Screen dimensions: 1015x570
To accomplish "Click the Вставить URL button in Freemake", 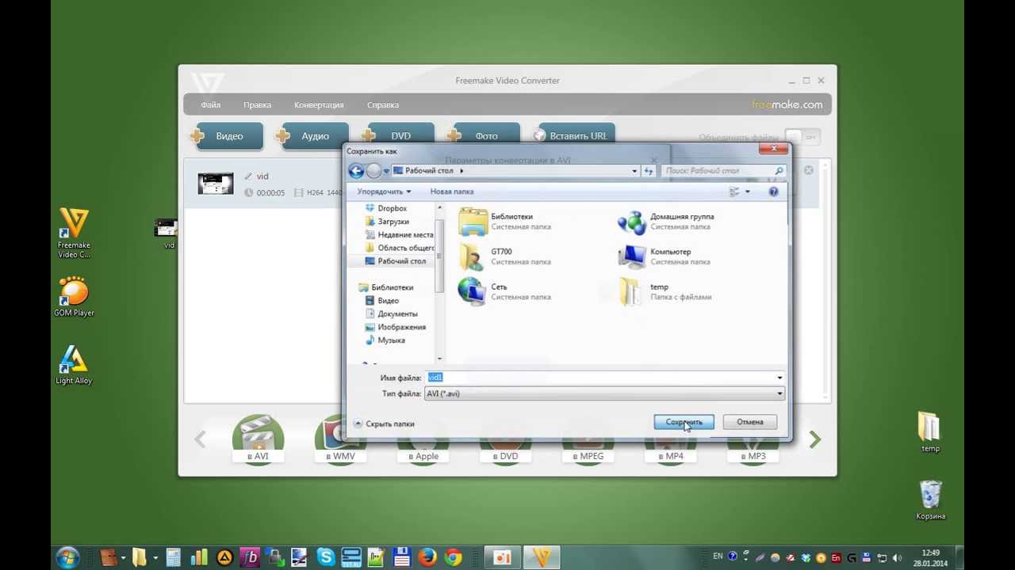I will pyautogui.click(x=574, y=136).
